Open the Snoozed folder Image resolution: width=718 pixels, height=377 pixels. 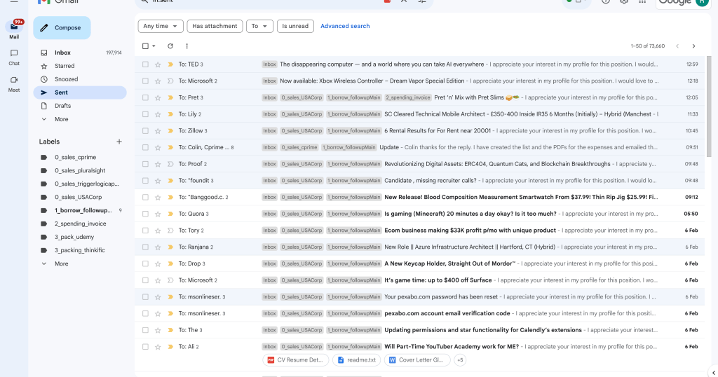pyautogui.click(x=66, y=79)
